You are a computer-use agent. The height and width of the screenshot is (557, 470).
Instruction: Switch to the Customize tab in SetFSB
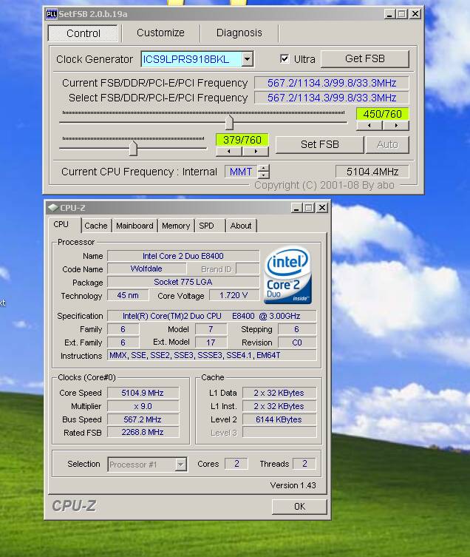[x=160, y=33]
